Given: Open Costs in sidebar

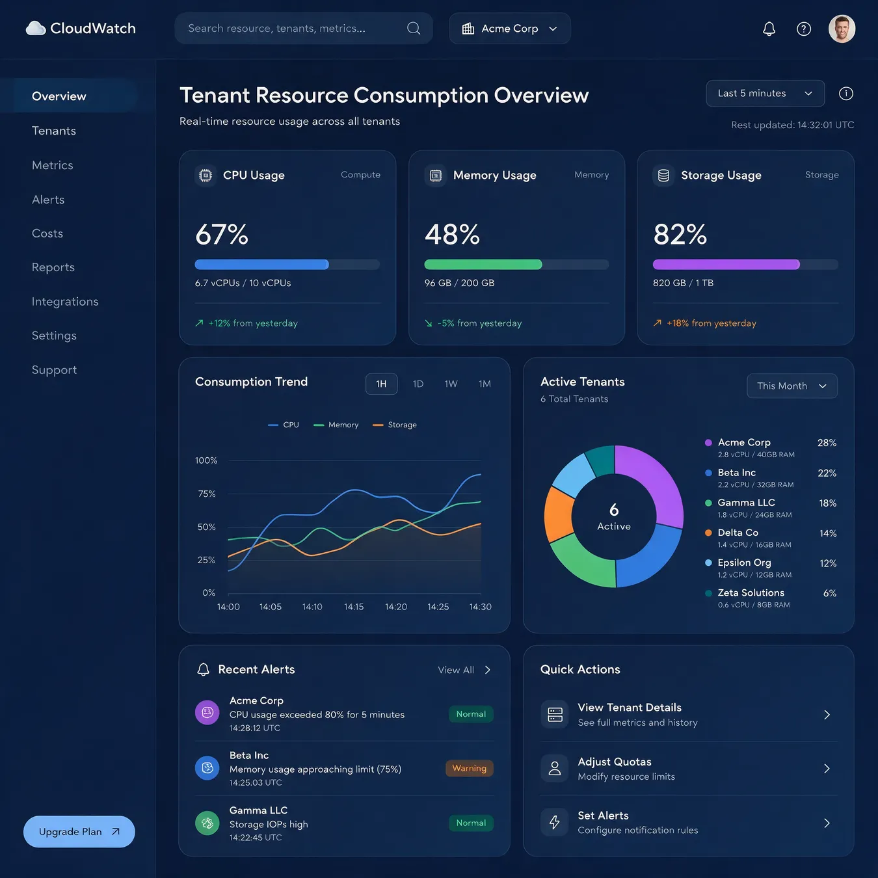Looking at the screenshot, I should [x=47, y=233].
